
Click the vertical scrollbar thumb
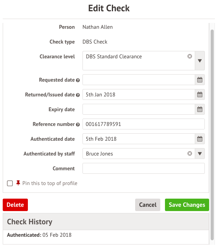[x=212, y=135]
